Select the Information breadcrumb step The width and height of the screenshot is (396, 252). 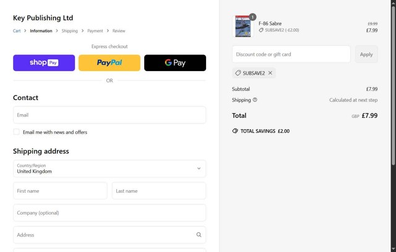point(41,31)
